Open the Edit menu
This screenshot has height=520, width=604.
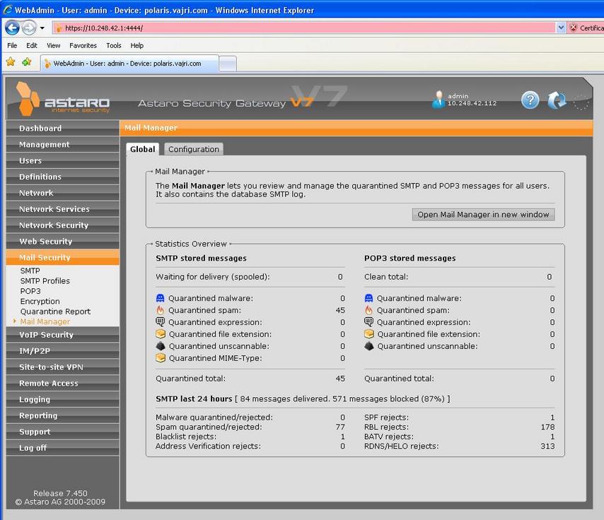32,45
